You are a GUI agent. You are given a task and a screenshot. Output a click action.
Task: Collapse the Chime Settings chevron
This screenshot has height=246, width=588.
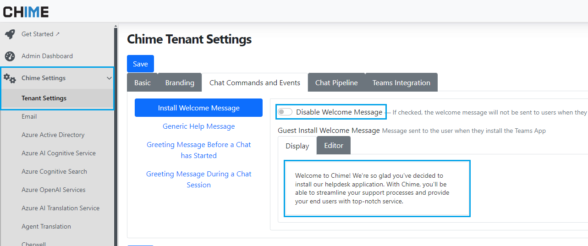click(109, 78)
